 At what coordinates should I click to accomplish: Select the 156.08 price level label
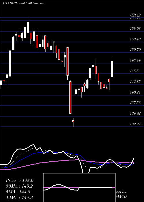135,28
